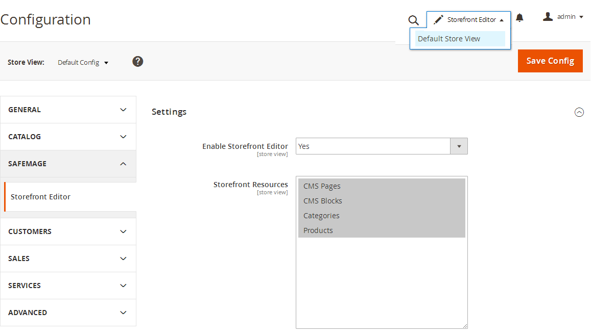
Task: Choose Categories in the resources list
Action: click(x=321, y=216)
